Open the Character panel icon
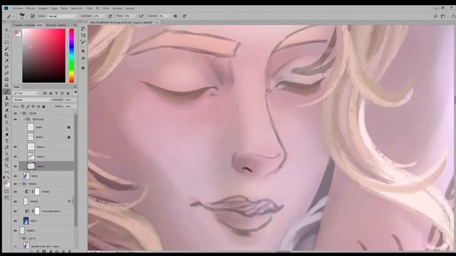The height and width of the screenshot is (256, 456). (x=83, y=58)
